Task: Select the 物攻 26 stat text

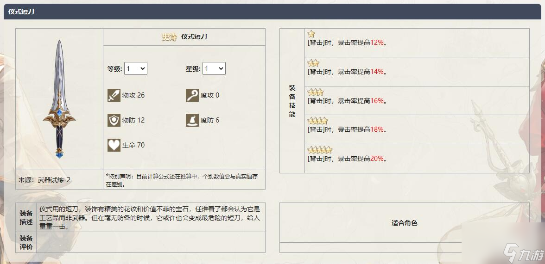Action: pos(133,95)
